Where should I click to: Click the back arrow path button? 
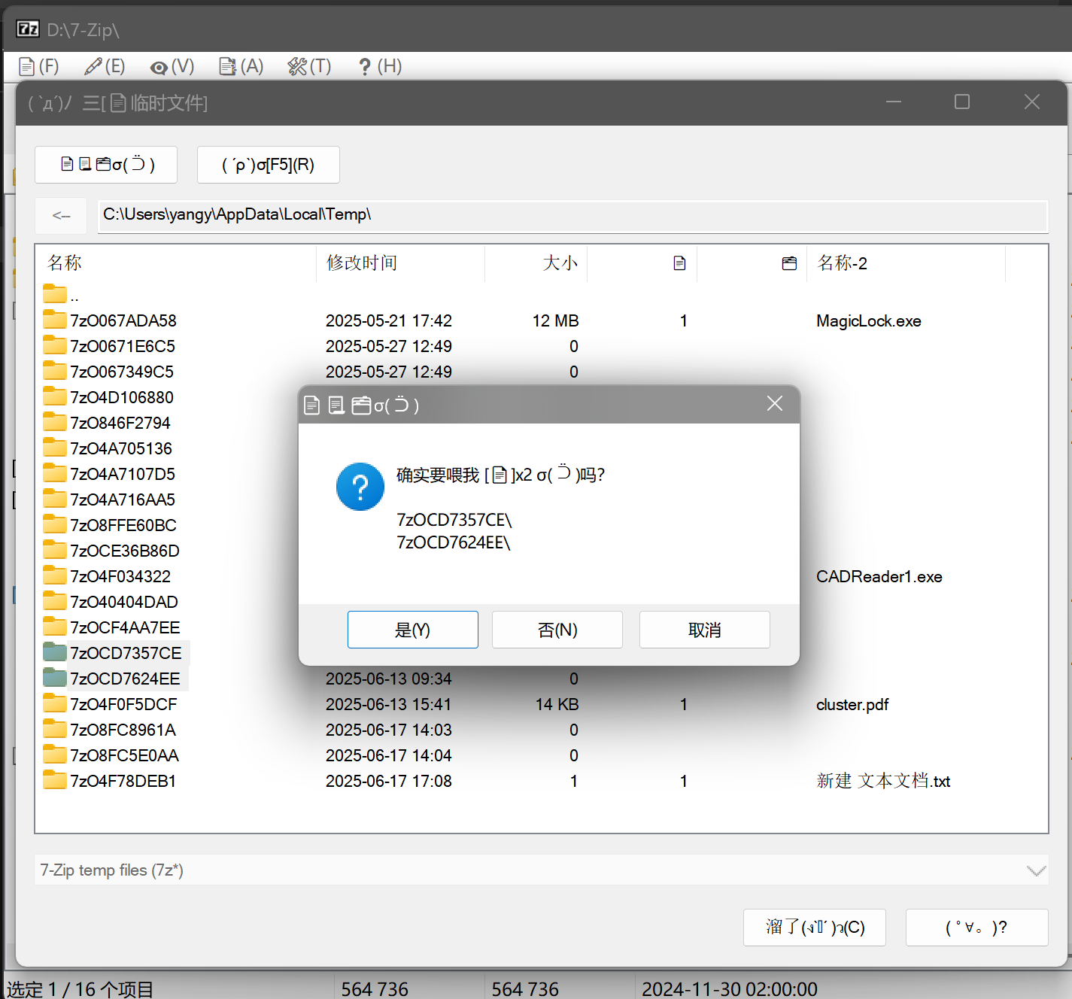tap(61, 216)
